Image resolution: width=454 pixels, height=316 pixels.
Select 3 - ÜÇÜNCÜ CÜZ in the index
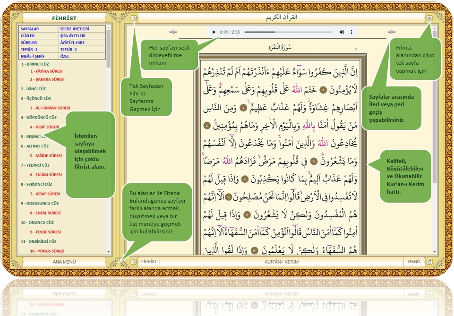coord(36,98)
